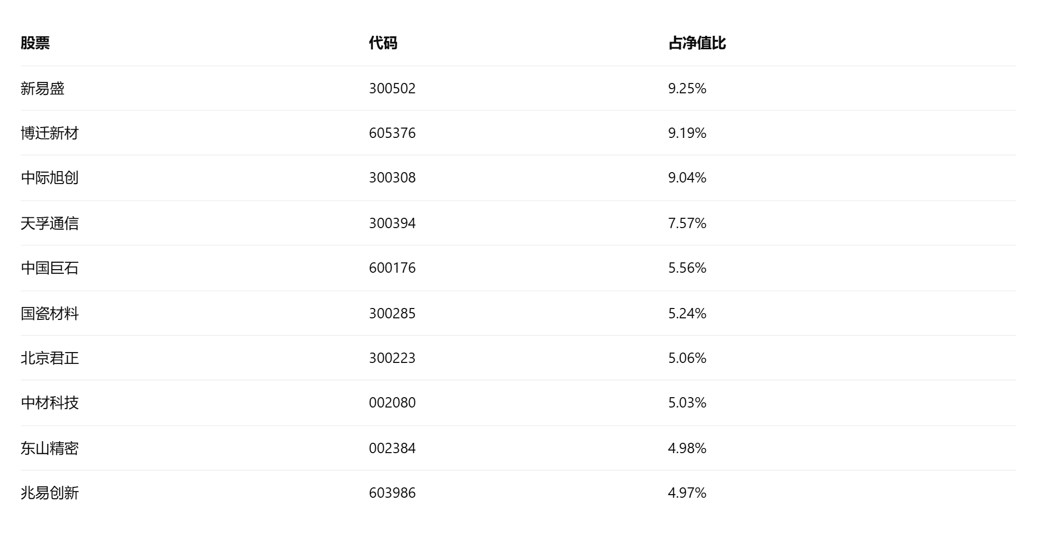Click the stock name 北京君正
Image resolution: width=1037 pixels, height=533 pixels.
[x=50, y=358]
